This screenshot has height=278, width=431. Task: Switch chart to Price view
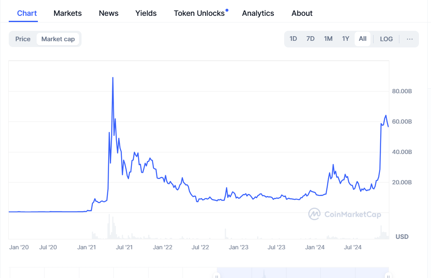(23, 39)
